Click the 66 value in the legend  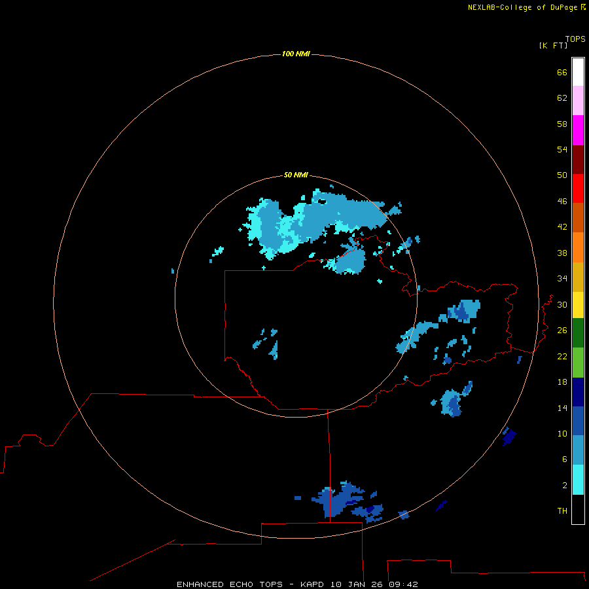click(562, 72)
